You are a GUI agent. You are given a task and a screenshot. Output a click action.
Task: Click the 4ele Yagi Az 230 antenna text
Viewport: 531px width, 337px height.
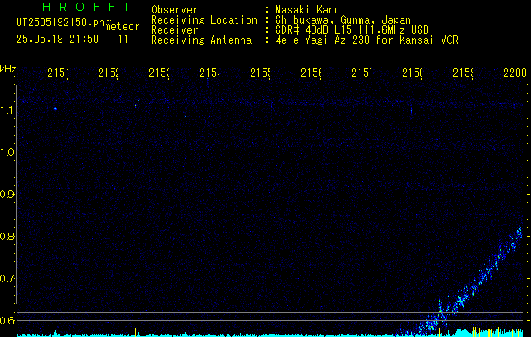(x=366, y=40)
